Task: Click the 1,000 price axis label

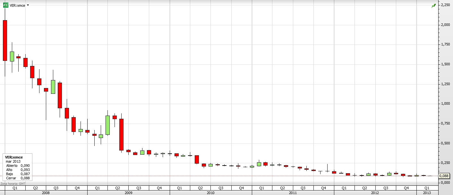Action: point(446,103)
